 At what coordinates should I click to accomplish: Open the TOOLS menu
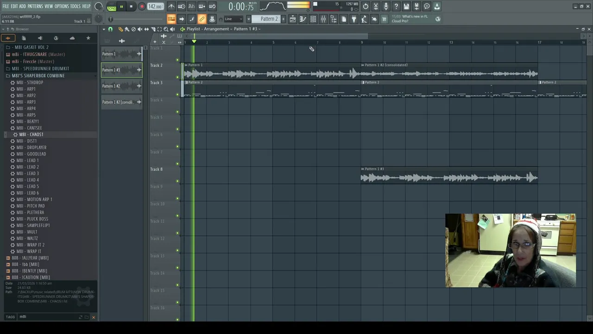(x=76, y=6)
